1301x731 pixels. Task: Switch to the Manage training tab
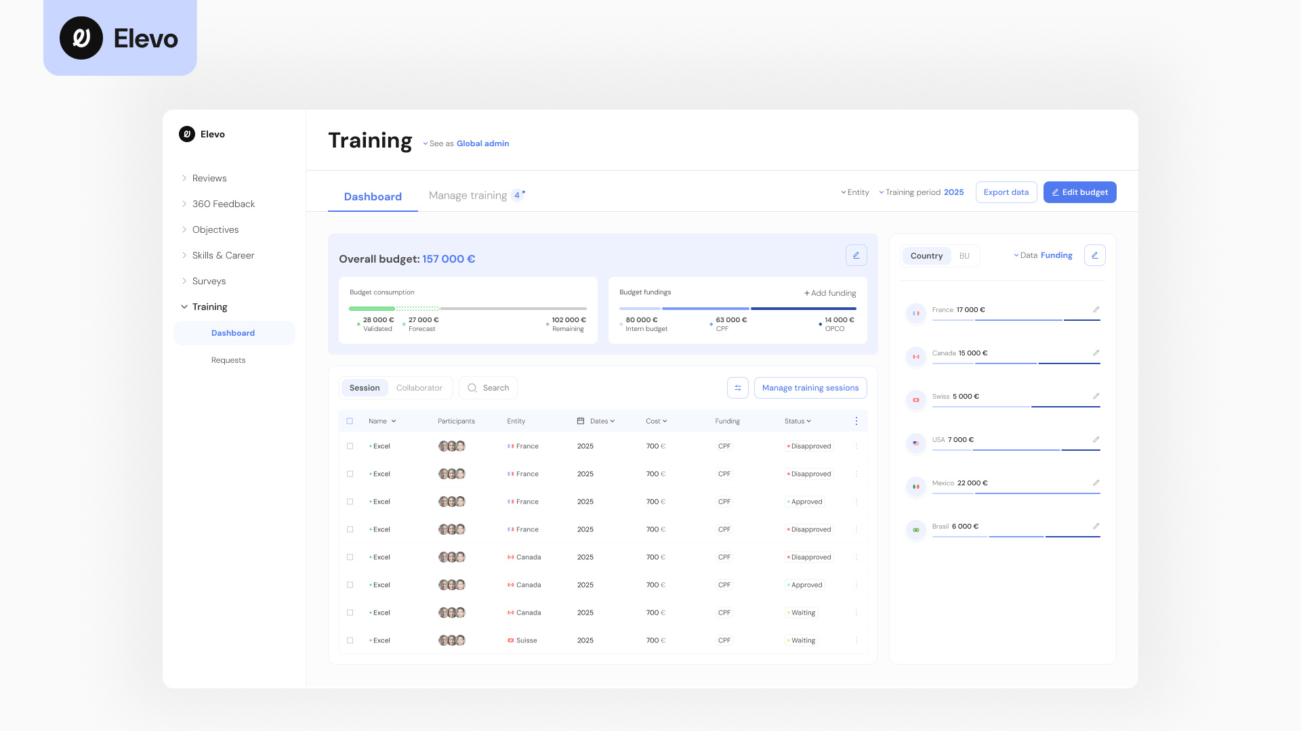468,195
